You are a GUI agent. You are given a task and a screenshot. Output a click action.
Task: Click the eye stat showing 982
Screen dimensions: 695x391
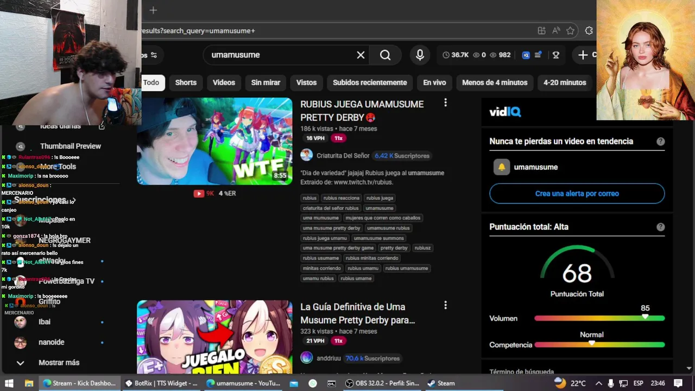click(x=500, y=55)
